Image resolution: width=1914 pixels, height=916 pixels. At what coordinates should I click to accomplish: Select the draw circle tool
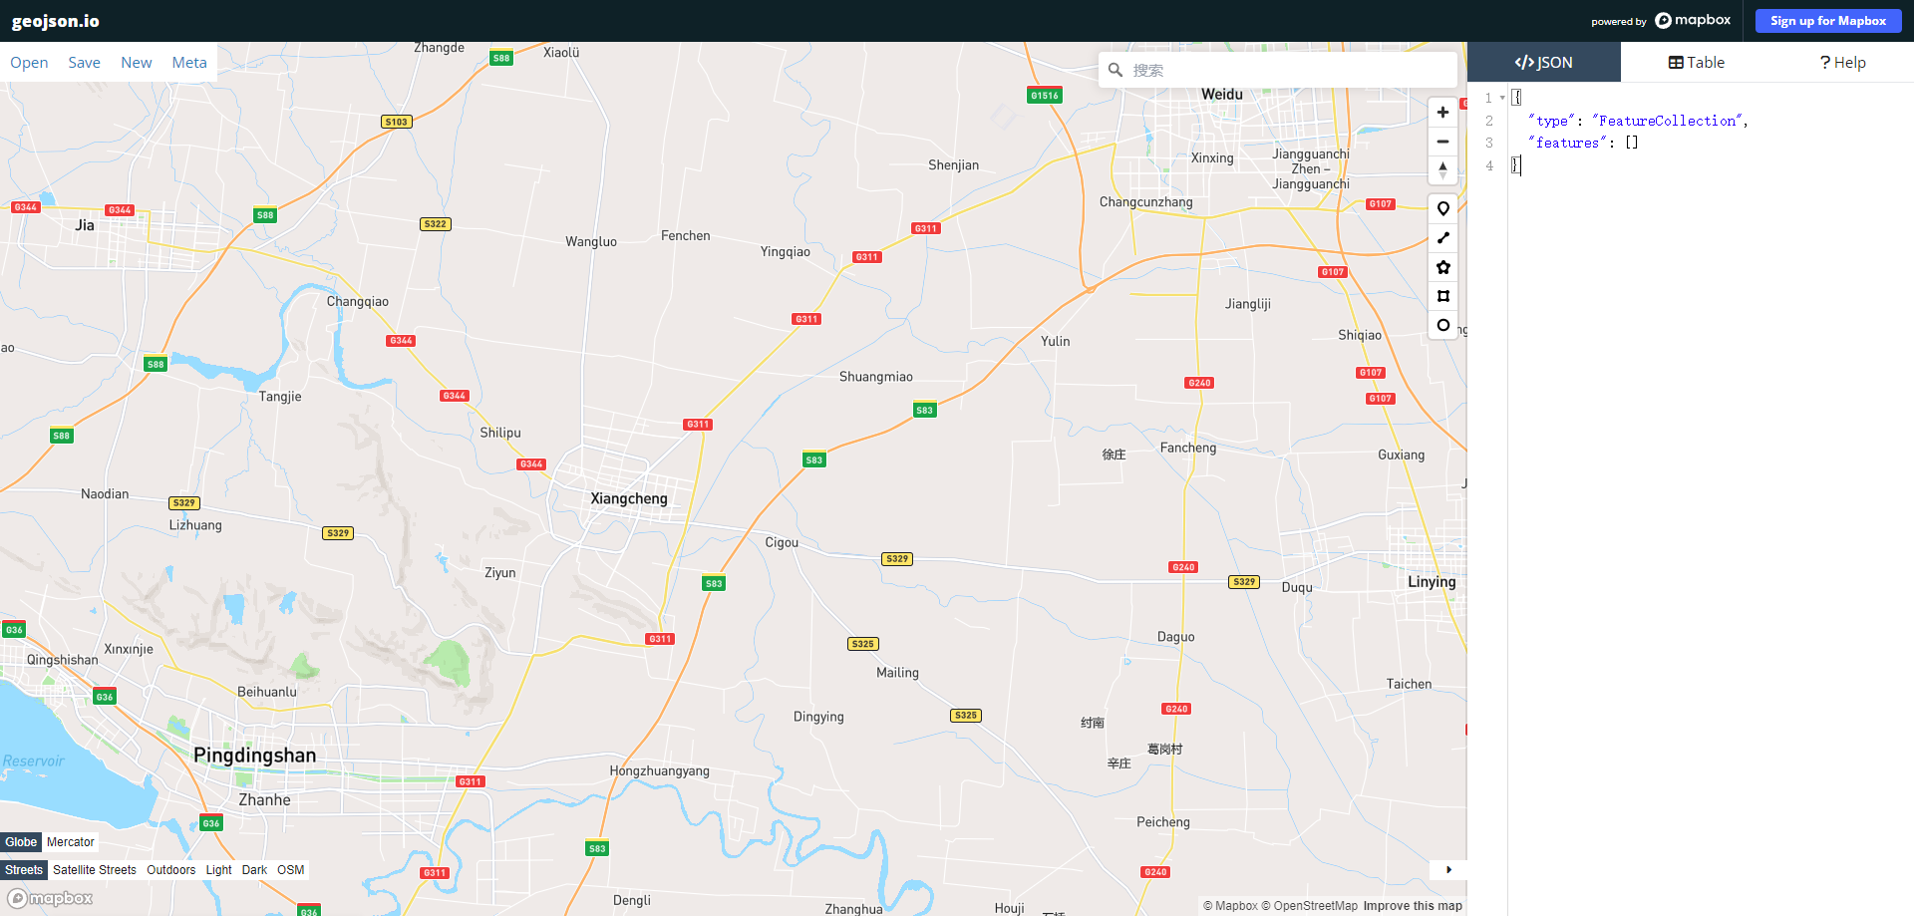point(1442,325)
